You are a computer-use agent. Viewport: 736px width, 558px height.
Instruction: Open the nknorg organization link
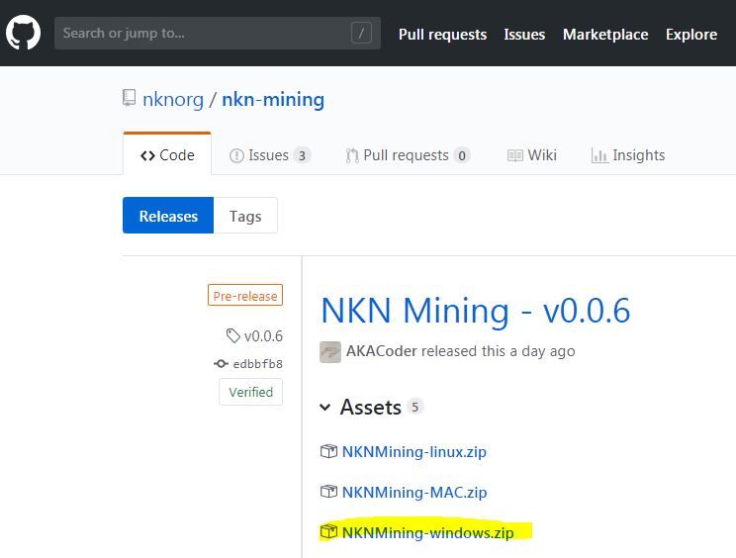tap(173, 99)
